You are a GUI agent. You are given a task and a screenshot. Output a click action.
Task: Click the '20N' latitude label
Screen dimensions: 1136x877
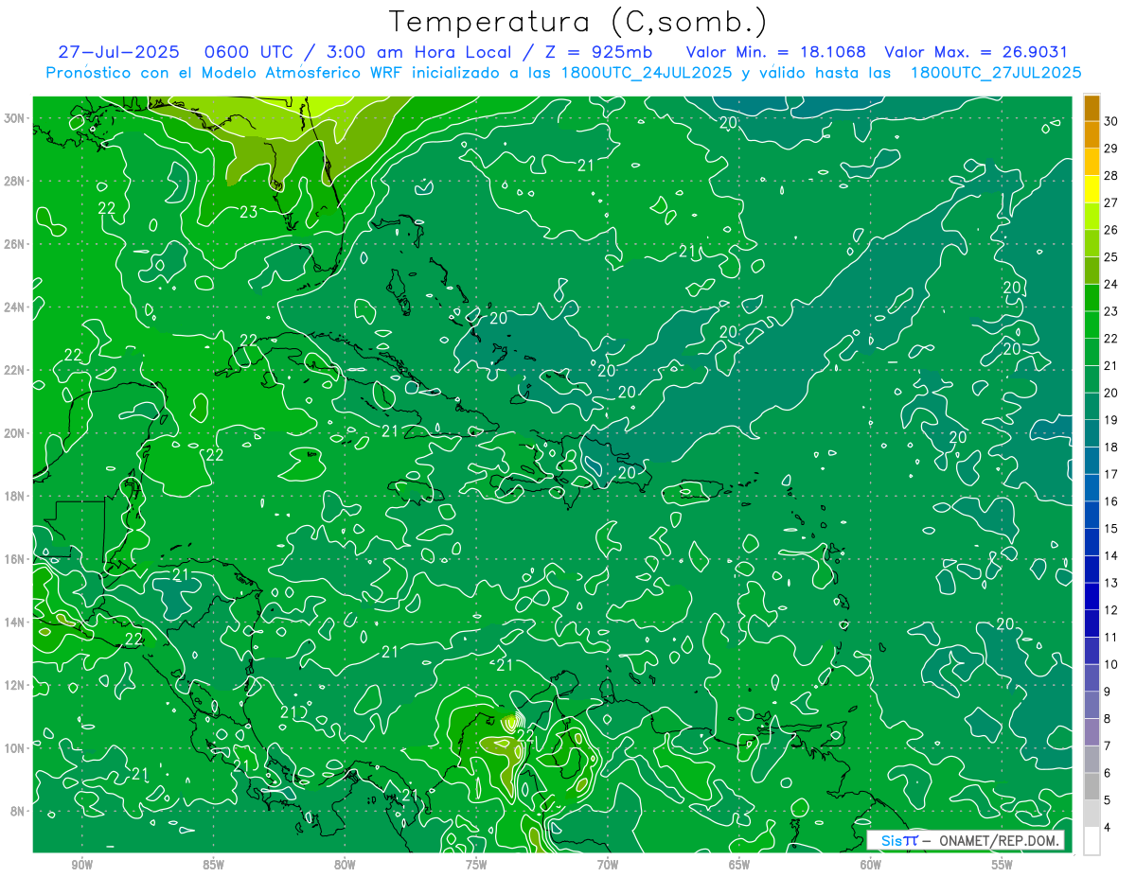coord(14,433)
